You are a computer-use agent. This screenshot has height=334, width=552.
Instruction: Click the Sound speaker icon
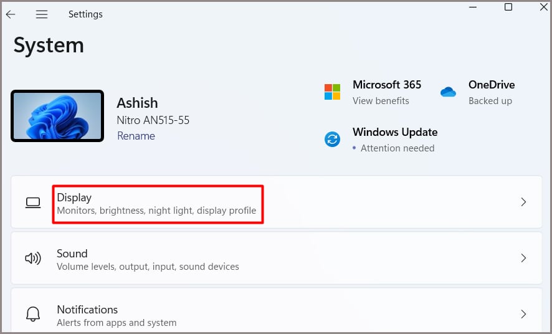coord(33,259)
